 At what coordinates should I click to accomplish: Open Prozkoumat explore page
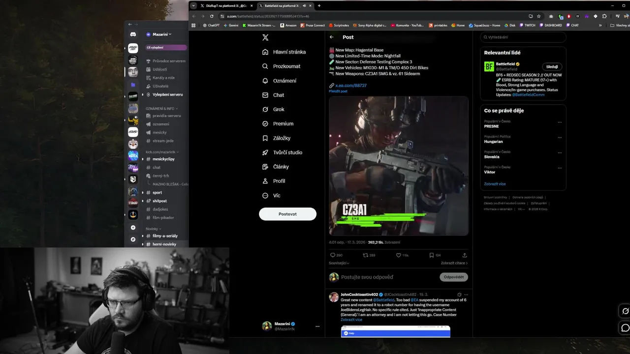281,66
